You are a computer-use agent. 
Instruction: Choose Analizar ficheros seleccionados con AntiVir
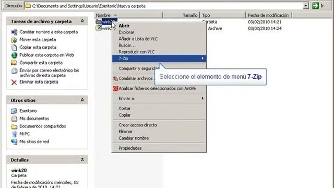point(159,88)
